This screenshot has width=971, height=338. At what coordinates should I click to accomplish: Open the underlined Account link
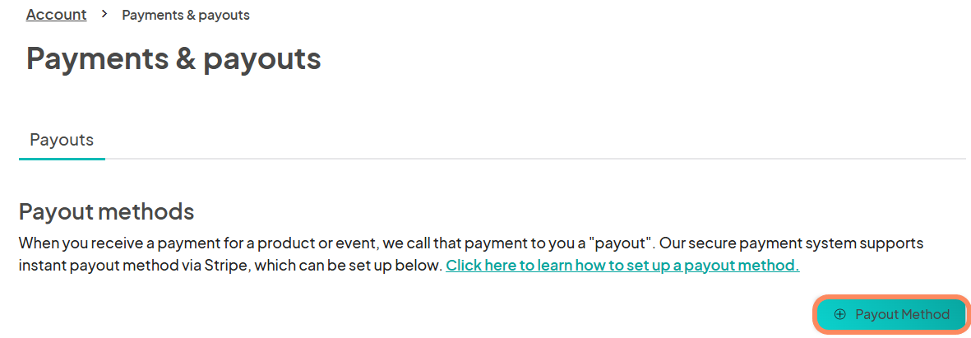point(57,15)
